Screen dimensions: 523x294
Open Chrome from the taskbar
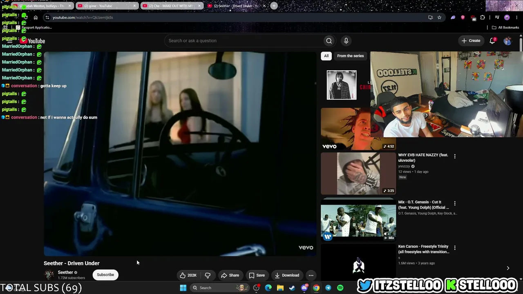coord(316,288)
